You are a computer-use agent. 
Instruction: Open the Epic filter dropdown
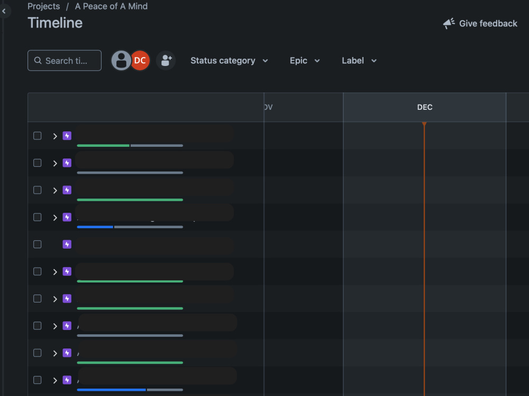click(305, 61)
